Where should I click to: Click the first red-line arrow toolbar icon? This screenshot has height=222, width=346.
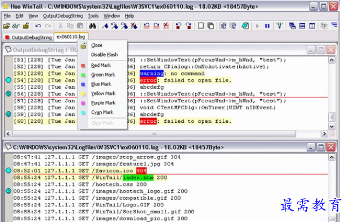(146, 26)
